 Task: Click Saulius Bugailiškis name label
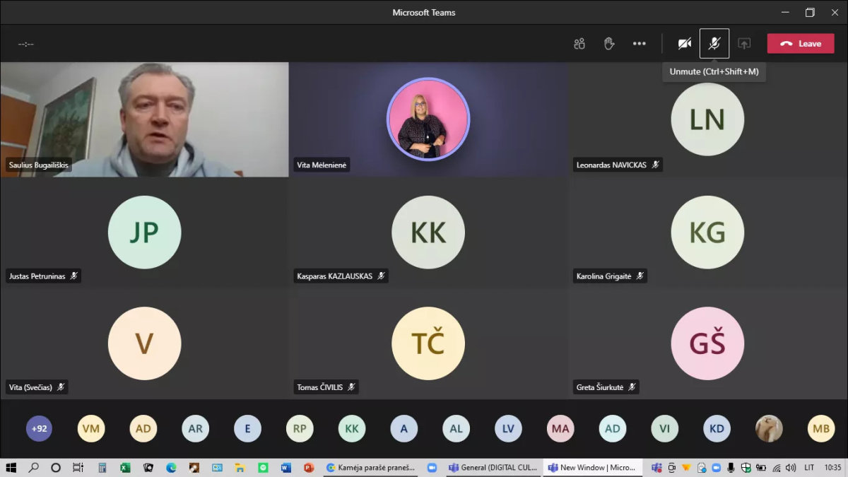[x=38, y=165]
